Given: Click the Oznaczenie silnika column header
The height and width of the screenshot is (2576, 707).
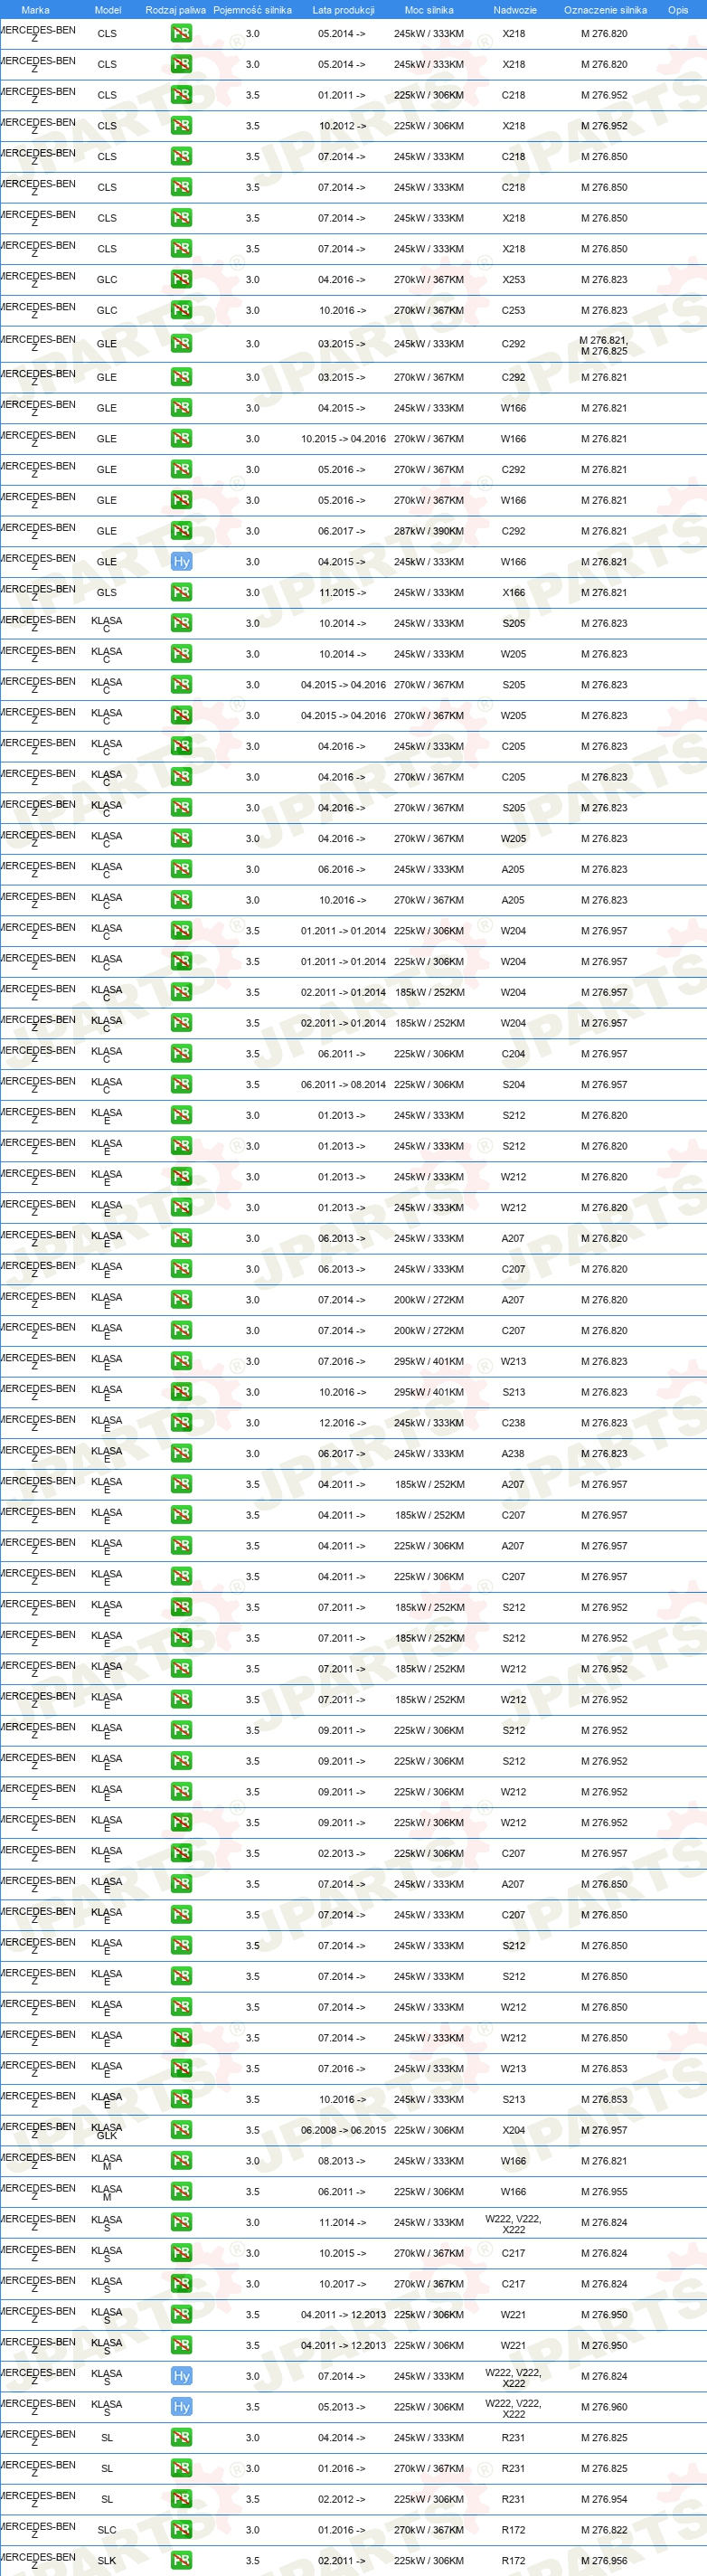Looking at the screenshot, I should (x=605, y=10).
